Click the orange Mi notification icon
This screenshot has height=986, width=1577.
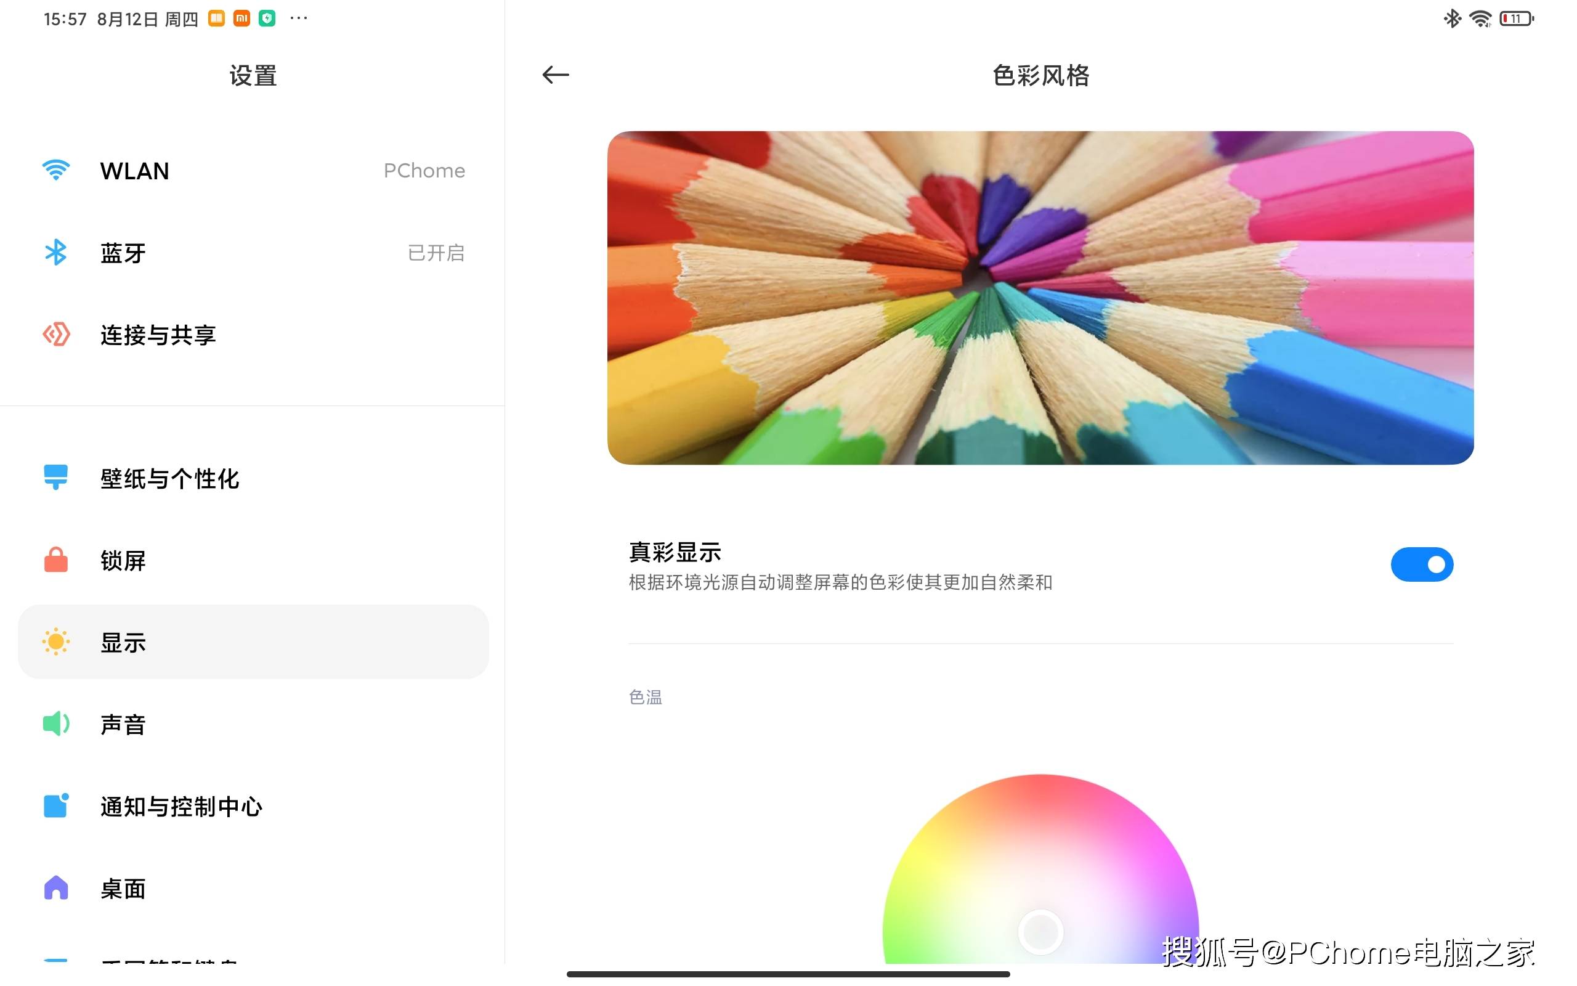[241, 18]
